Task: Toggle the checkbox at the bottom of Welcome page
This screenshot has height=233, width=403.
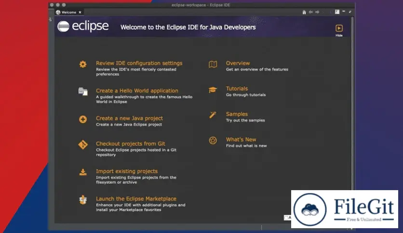Action: click(x=286, y=218)
